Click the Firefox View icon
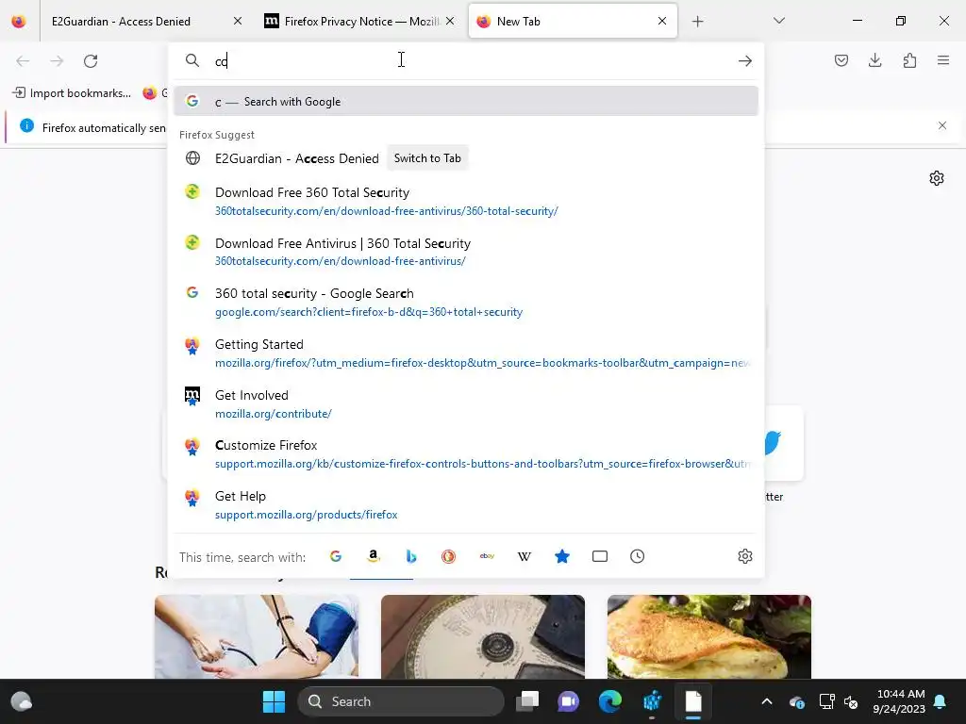966x724 pixels. click(x=19, y=22)
